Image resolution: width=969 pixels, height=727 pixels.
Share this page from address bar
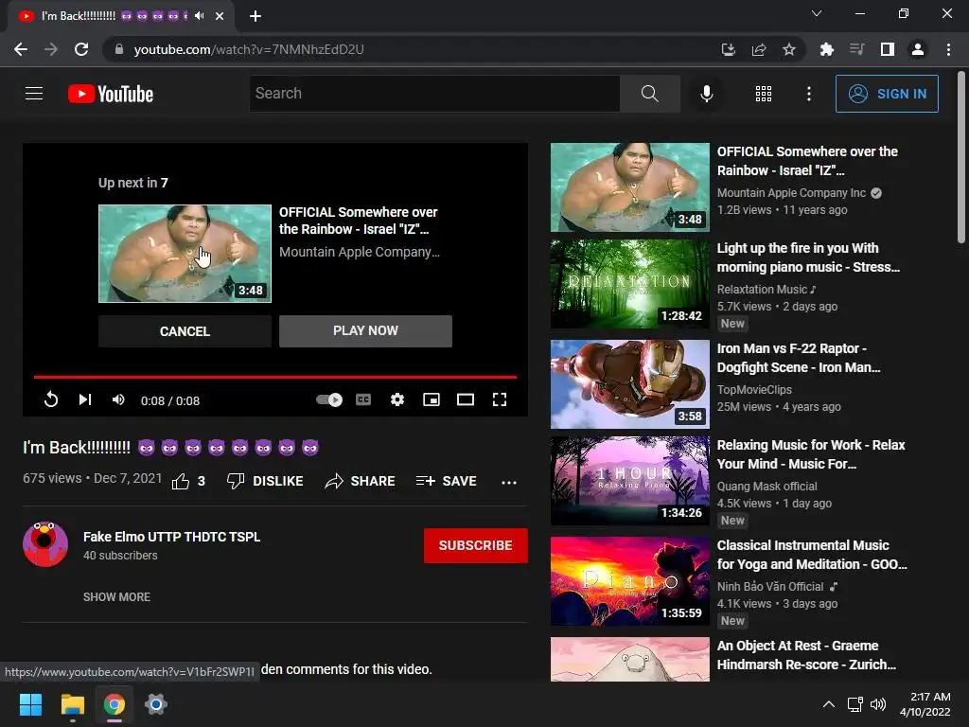tap(759, 49)
